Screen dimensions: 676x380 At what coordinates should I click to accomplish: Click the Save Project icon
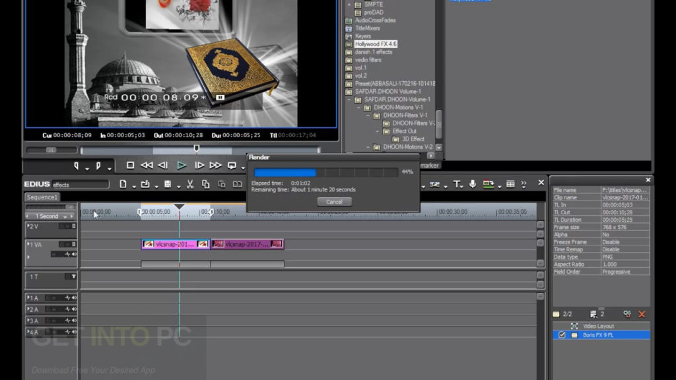pos(168,184)
